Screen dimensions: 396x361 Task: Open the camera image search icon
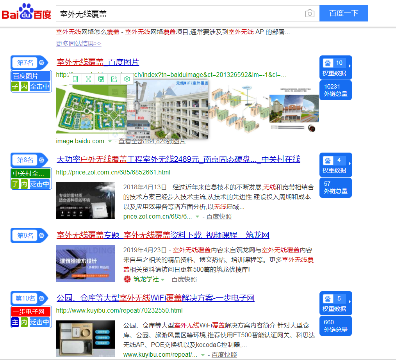pos(310,13)
